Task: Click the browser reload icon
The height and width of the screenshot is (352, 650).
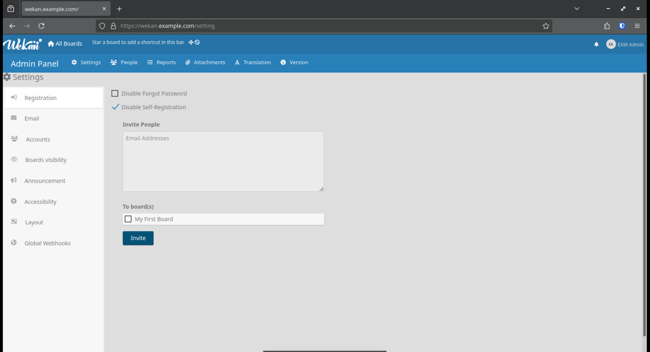Action: 41,26
